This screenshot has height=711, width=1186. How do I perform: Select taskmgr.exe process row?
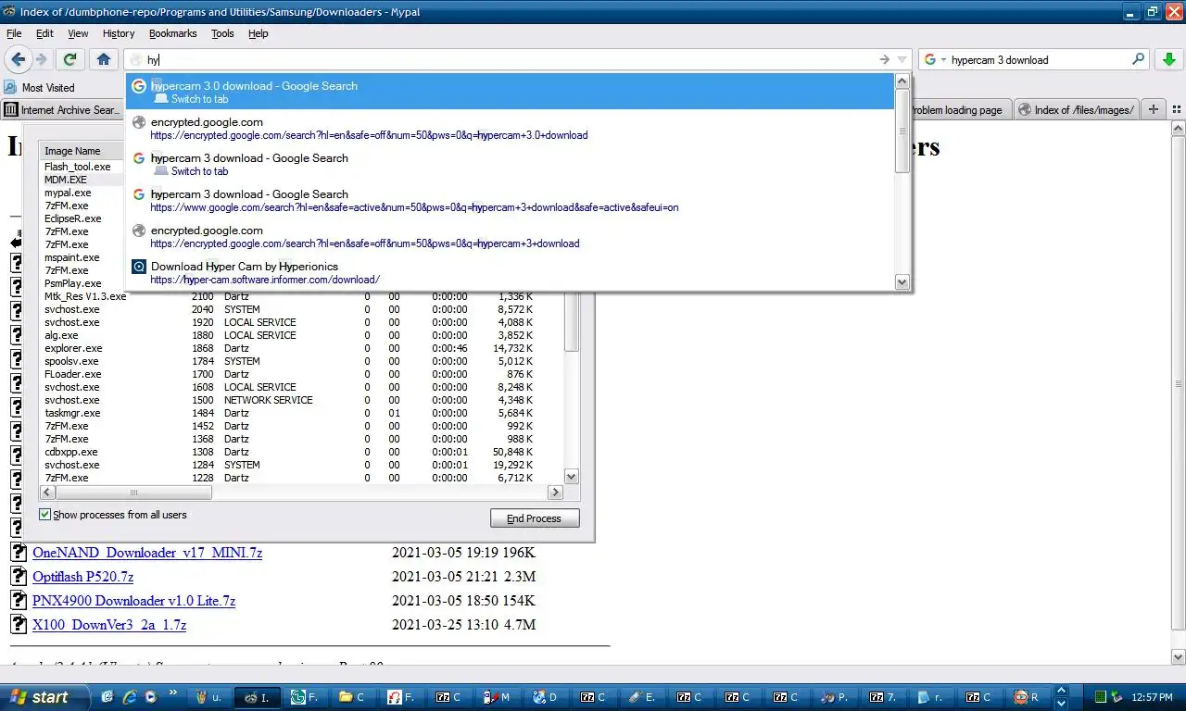point(302,413)
